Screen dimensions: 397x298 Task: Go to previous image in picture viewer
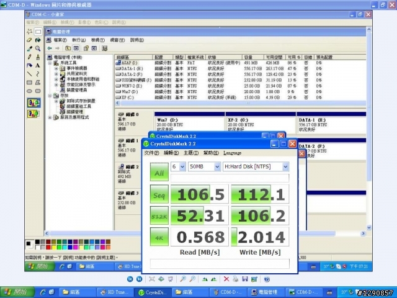[130, 279]
